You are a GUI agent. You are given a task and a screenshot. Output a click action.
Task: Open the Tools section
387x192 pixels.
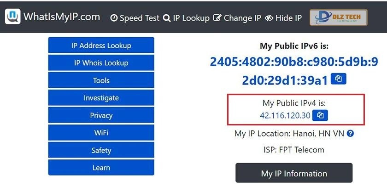coord(101,80)
